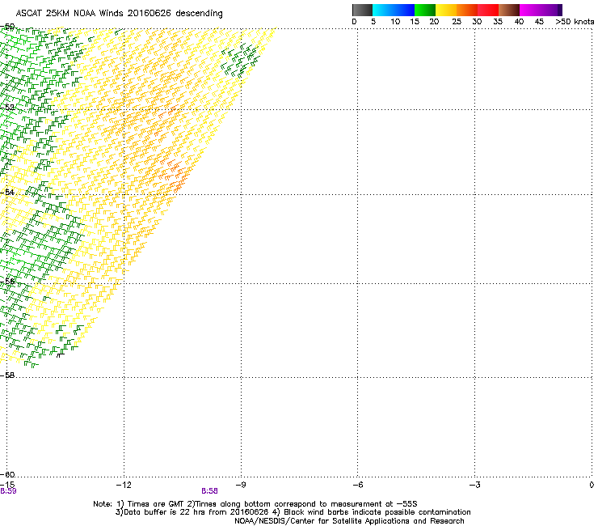Click the note line starting 'Note: 1) Times are GMT'
The height and width of the screenshot is (526, 598).
(x=255, y=504)
